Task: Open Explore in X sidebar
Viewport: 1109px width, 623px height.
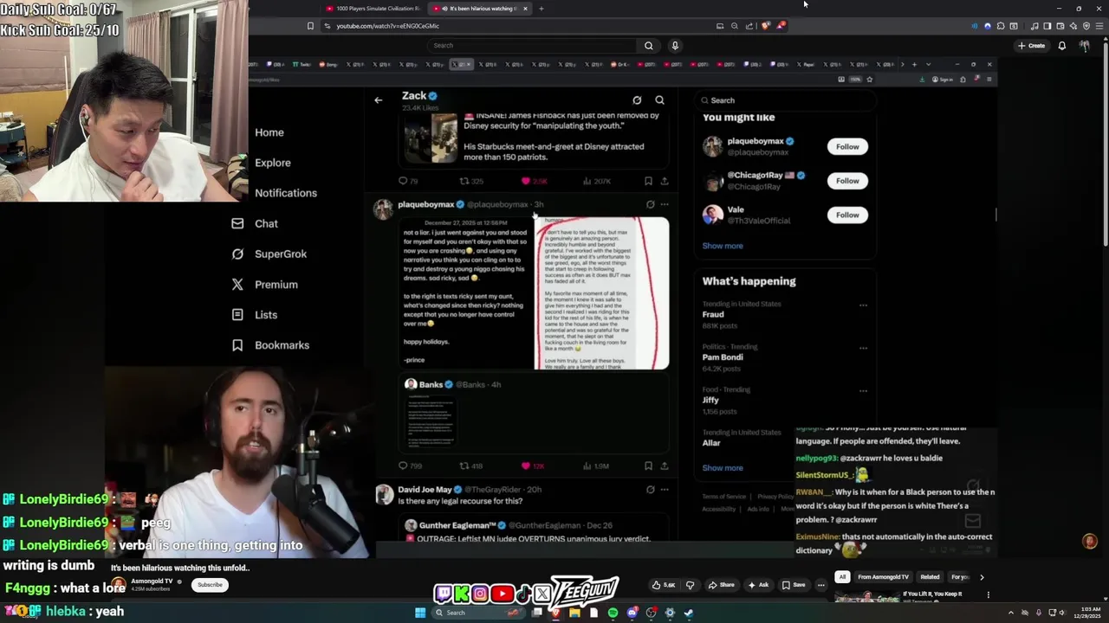Action: tap(273, 163)
